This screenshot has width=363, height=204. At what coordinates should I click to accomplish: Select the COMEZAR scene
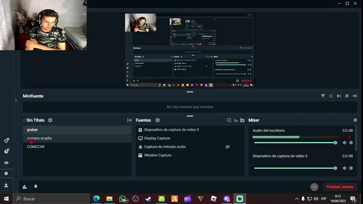tap(77, 147)
